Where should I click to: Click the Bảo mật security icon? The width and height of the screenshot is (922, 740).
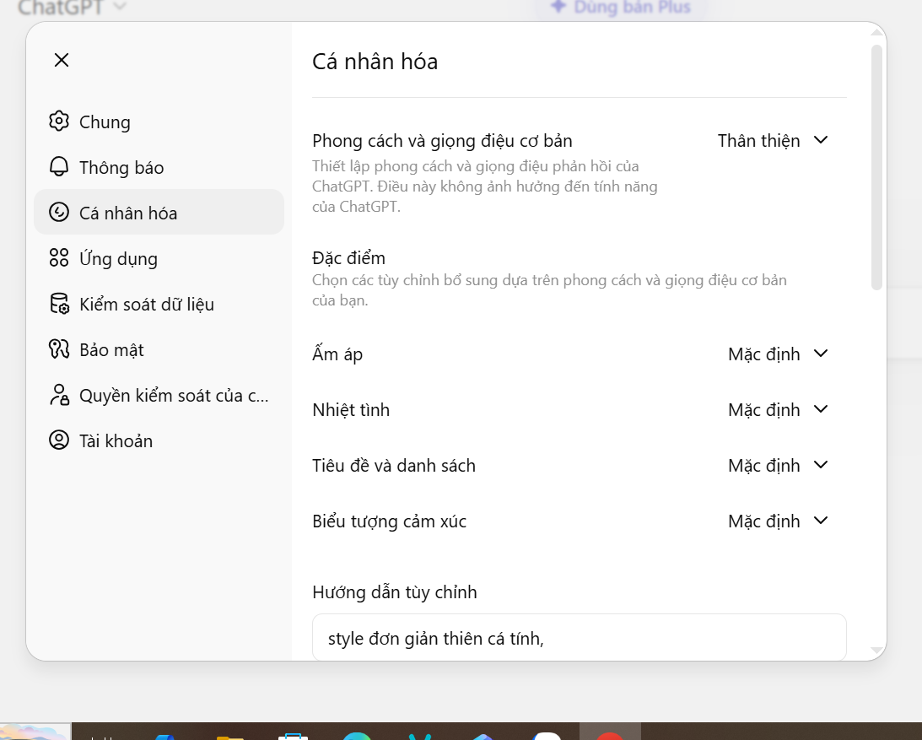click(58, 349)
